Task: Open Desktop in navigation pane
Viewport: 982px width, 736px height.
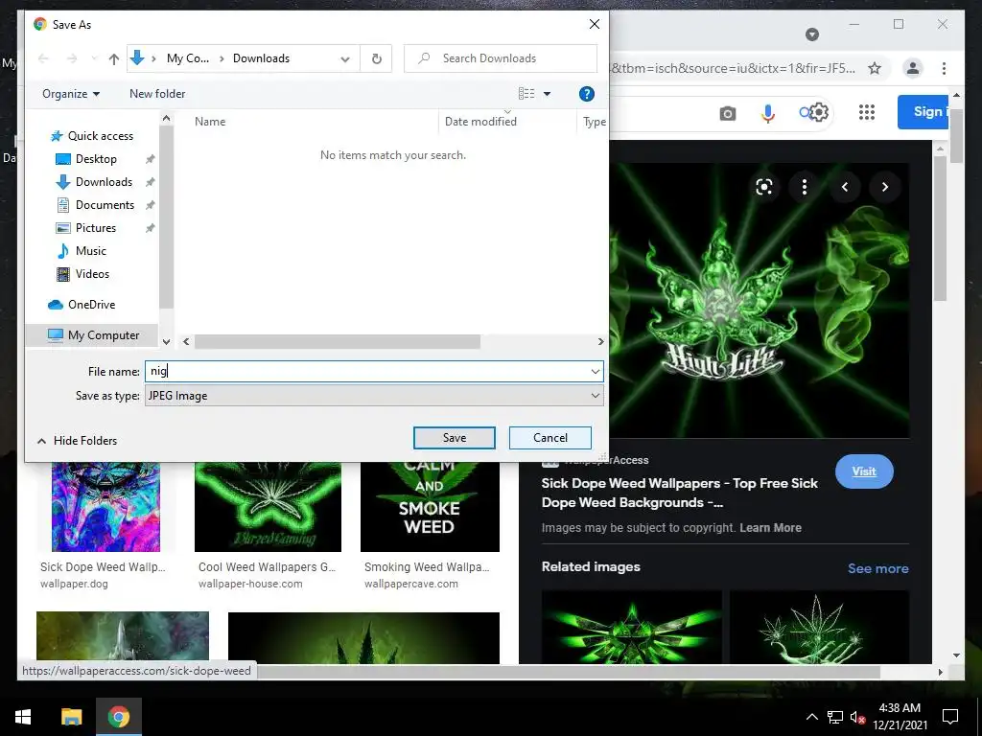Action: [x=96, y=159]
